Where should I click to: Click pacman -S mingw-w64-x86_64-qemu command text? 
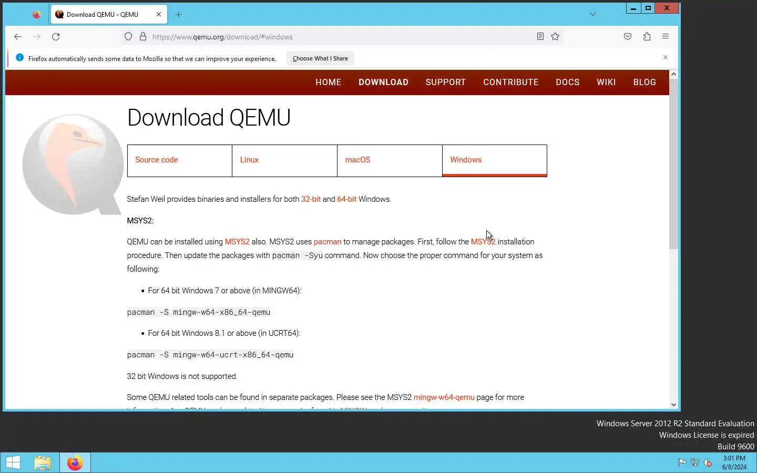pyautogui.click(x=199, y=312)
